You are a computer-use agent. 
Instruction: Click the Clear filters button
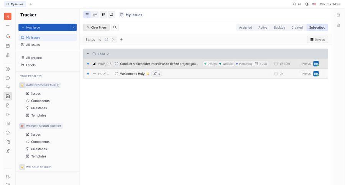pos(96,28)
